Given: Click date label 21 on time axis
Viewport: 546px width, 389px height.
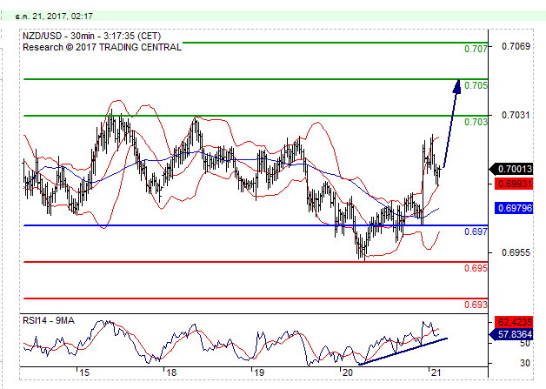Looking at the screenshot, I should pos(436,372).
